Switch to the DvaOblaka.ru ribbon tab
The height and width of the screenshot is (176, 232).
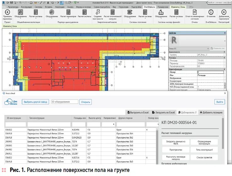click(149, 7)
